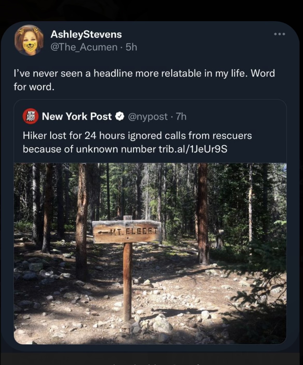Open the @The_Acumen handle
This screenshot has width=303, height=365.
(x=84, y=47)
